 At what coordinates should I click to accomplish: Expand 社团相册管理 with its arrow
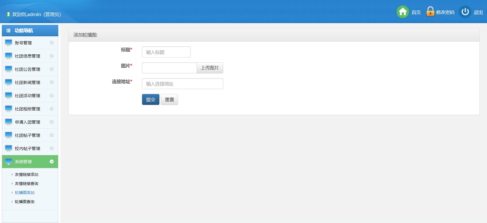pyautogui.click(x=52, y=109)
